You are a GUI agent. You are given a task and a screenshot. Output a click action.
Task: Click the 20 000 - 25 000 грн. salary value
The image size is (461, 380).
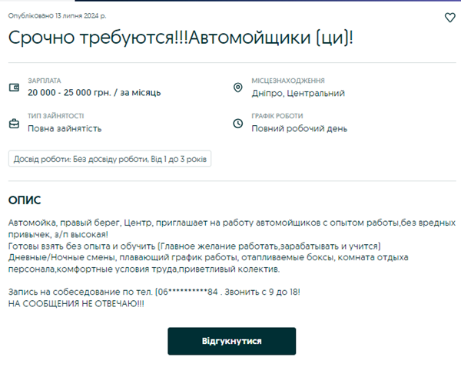tap(94, 93)
